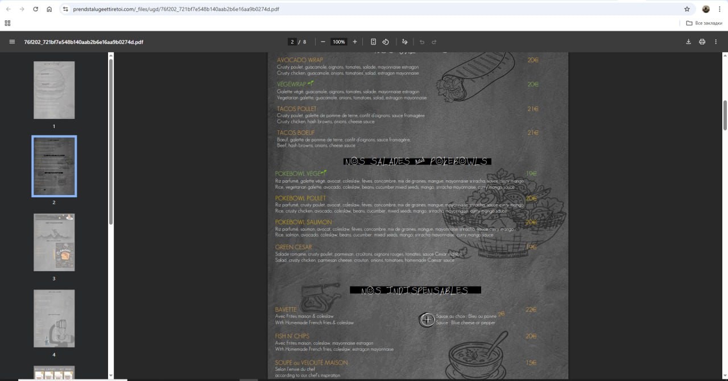Activate the PDF draw annotation tool

tap(404, 42)
